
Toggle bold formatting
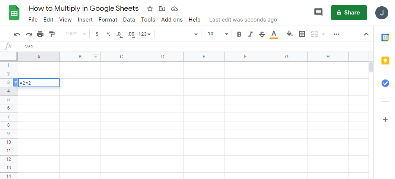[239, 34]
